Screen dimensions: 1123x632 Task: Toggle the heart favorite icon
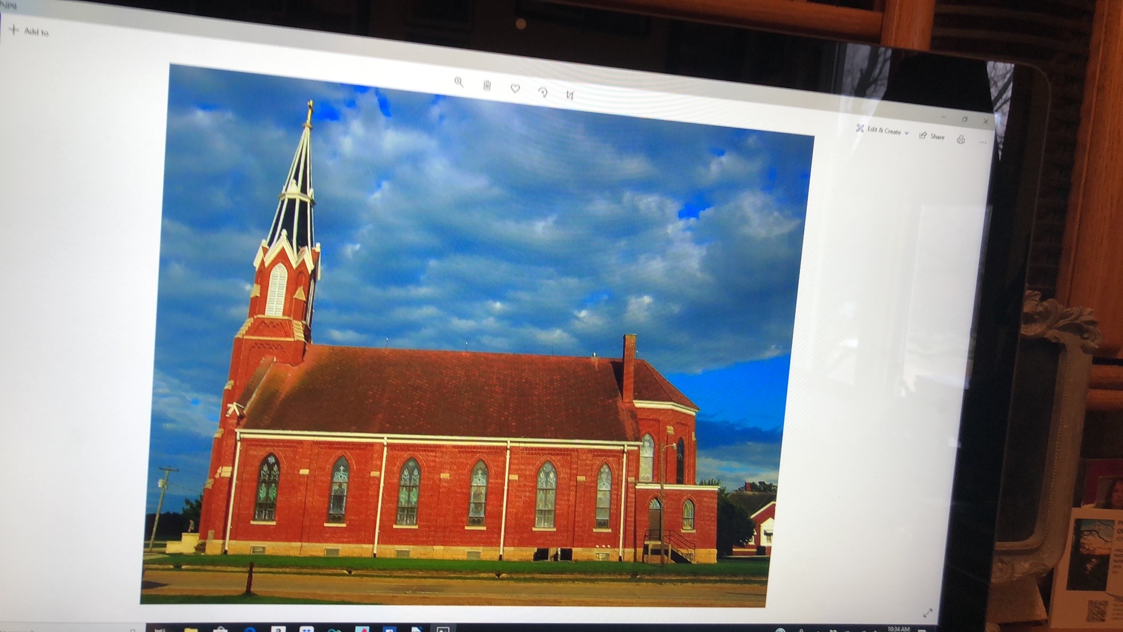[515, 88]
